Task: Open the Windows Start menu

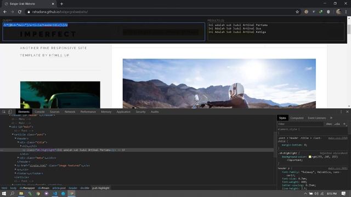Action: pyautogui.click(x=4, y=193)
